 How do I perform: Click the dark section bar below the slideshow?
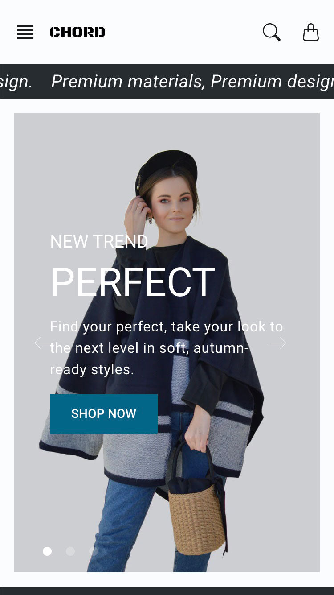point(167,591)
